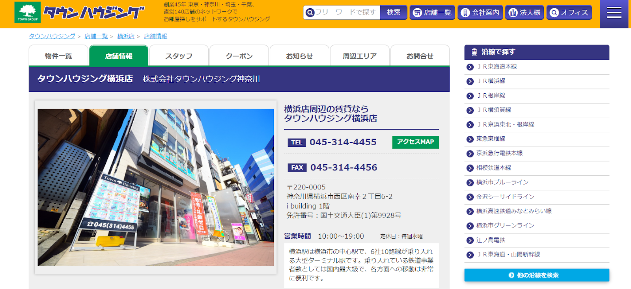Click the arrow icon next to 江ノ島電鉄
The width and height of the screenshot is (631, 289).
click(470, 241)
